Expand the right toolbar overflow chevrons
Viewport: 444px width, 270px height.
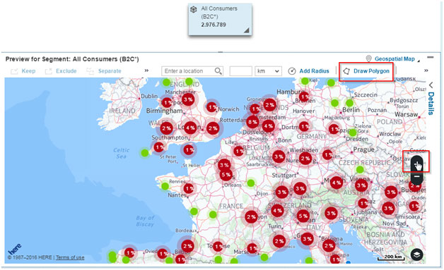coord(426,70)
